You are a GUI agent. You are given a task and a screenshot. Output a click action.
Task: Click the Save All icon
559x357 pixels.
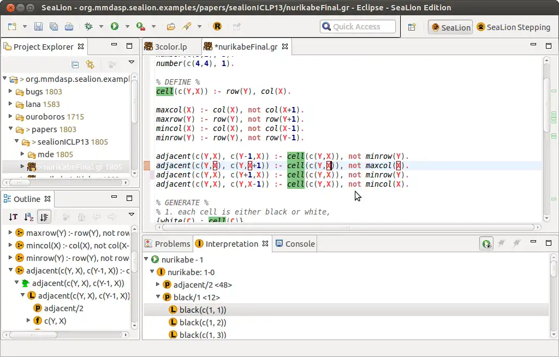[53, 26]
